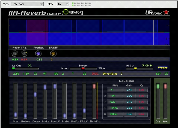
Task: Click the Hi-Cut slider yellow handle
Action: pos(135,68)
